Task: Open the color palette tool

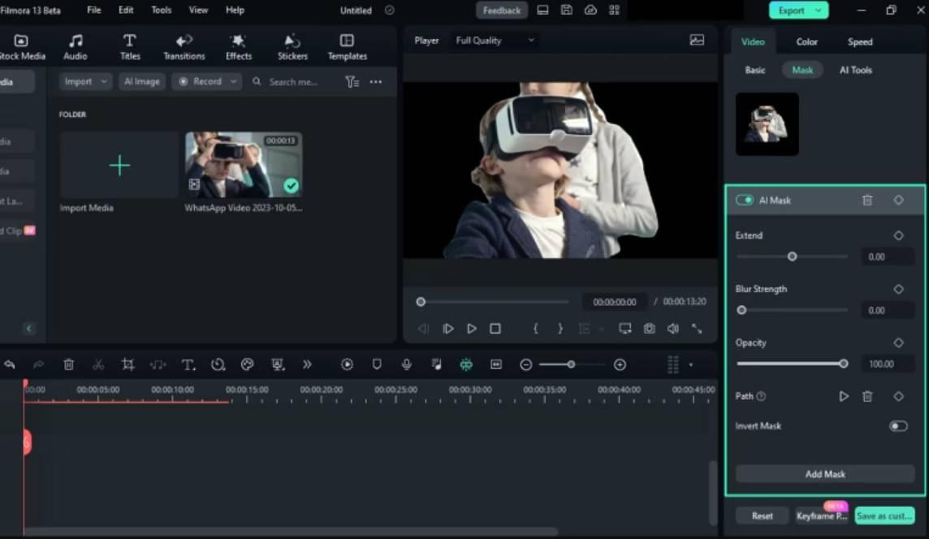Action: pyautogui.click(x=247, y=364)
